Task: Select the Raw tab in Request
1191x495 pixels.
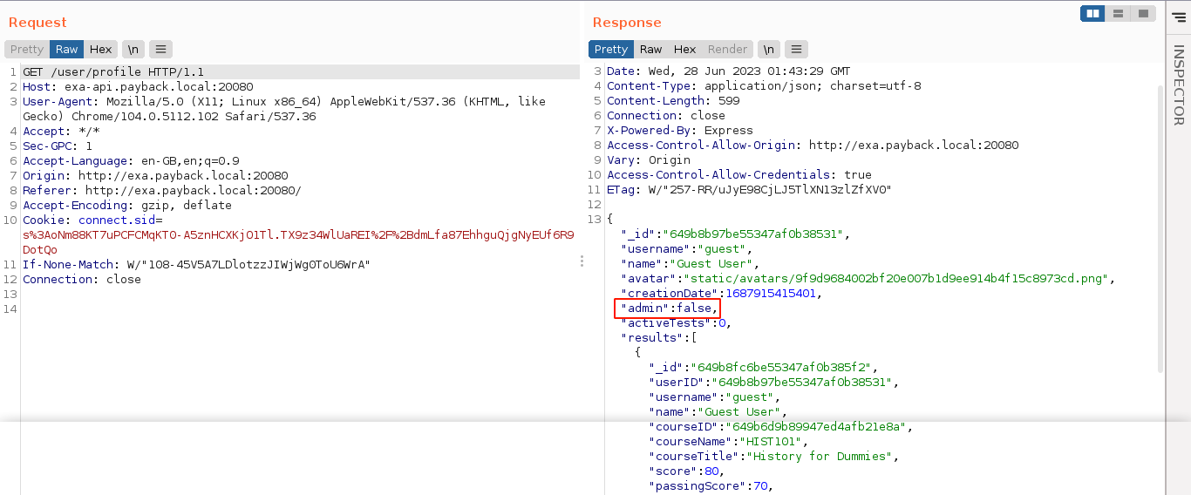Action: point(67,50)
